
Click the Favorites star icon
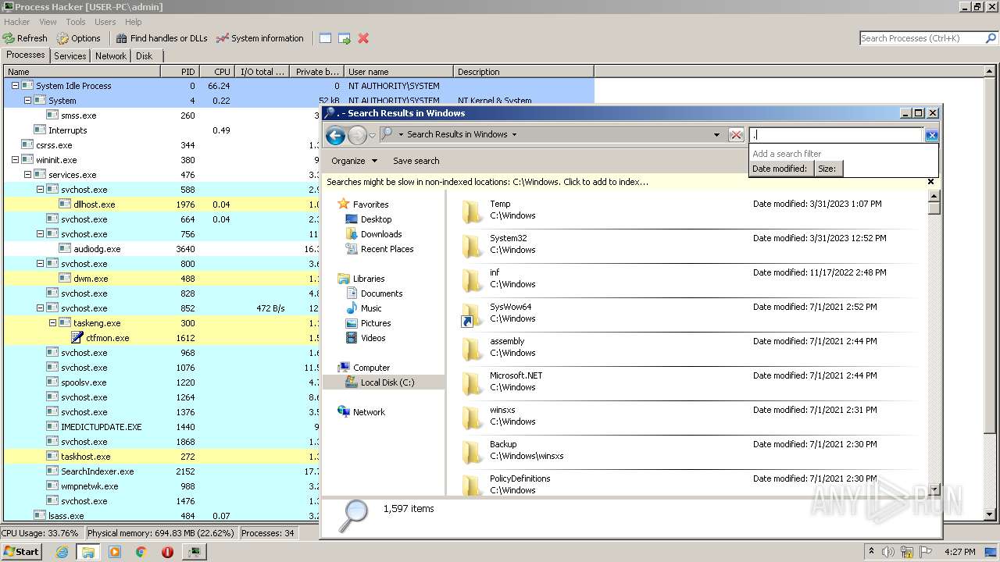(344, 205)
